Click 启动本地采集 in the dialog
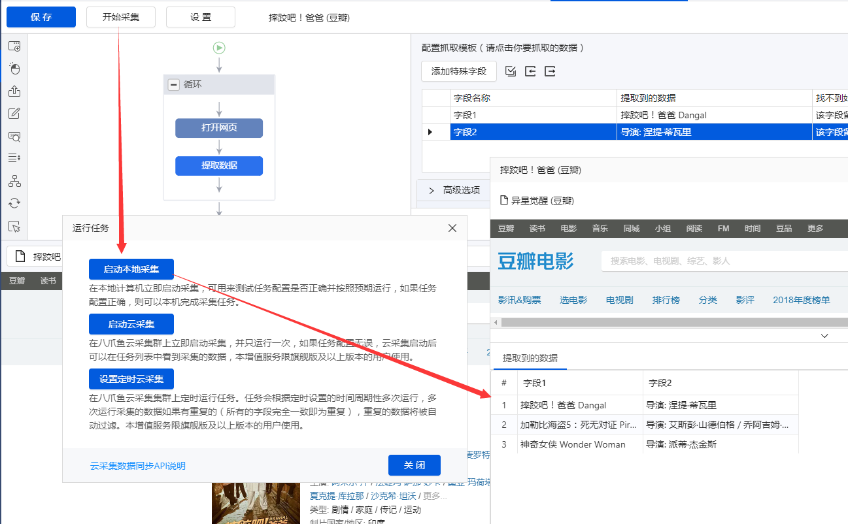 pyautogui.click(x=131, y=269)
